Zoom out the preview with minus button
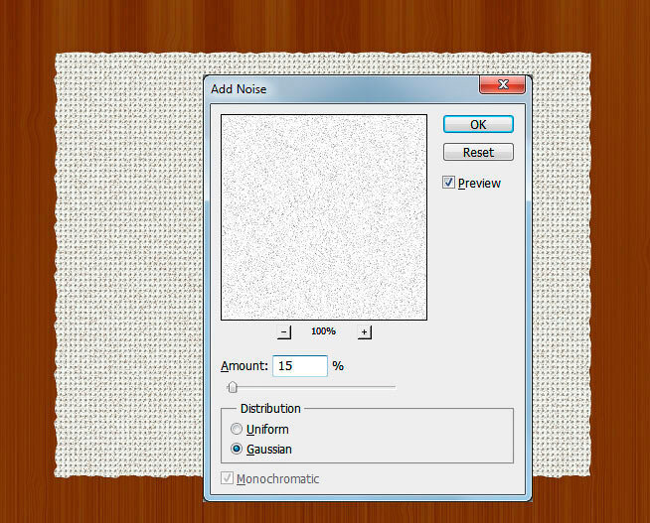 284,331
